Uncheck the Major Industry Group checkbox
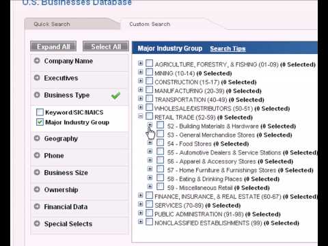328x246 pixels. click(40, 122)
